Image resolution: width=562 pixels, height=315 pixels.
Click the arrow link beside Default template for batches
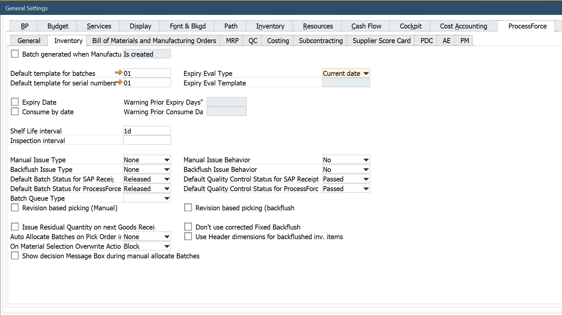[118, 73]
